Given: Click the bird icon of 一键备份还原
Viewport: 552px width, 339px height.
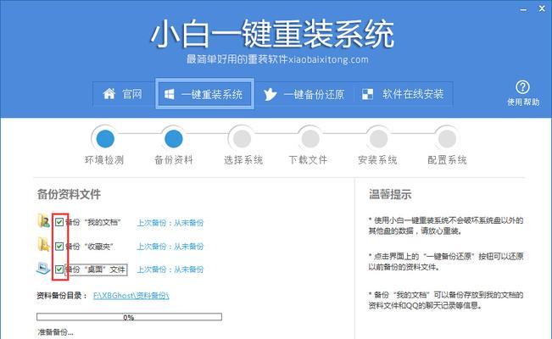Looking at the screenshot, I should click(x=270, y=94).
